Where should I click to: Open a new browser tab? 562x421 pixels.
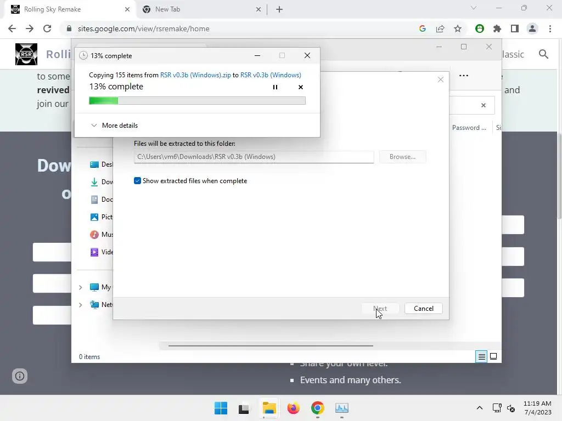pyautogui.click(x=279, y=9)
